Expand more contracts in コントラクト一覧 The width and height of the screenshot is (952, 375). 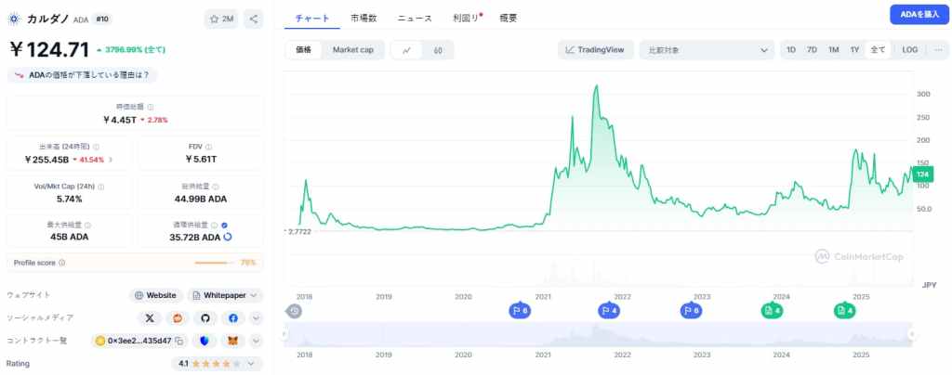(256, 341)
